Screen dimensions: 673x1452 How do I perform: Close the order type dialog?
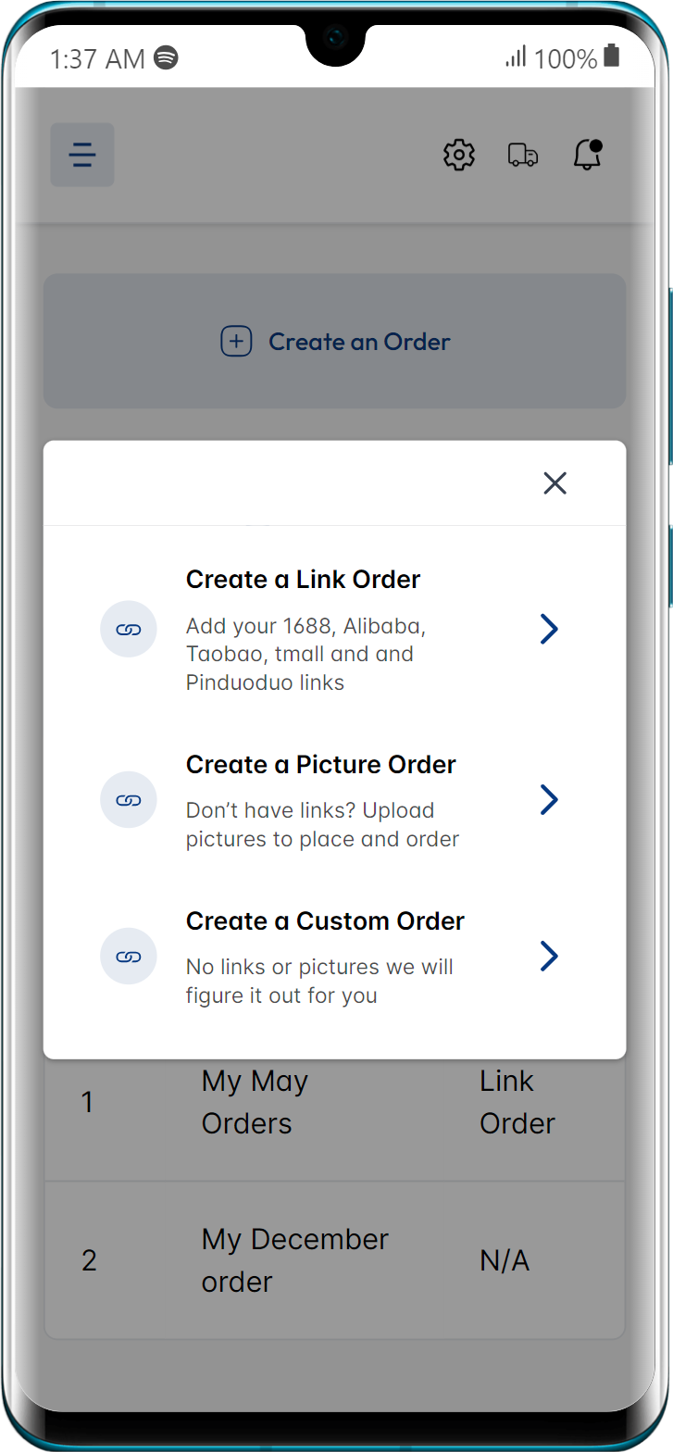point(555,483)
